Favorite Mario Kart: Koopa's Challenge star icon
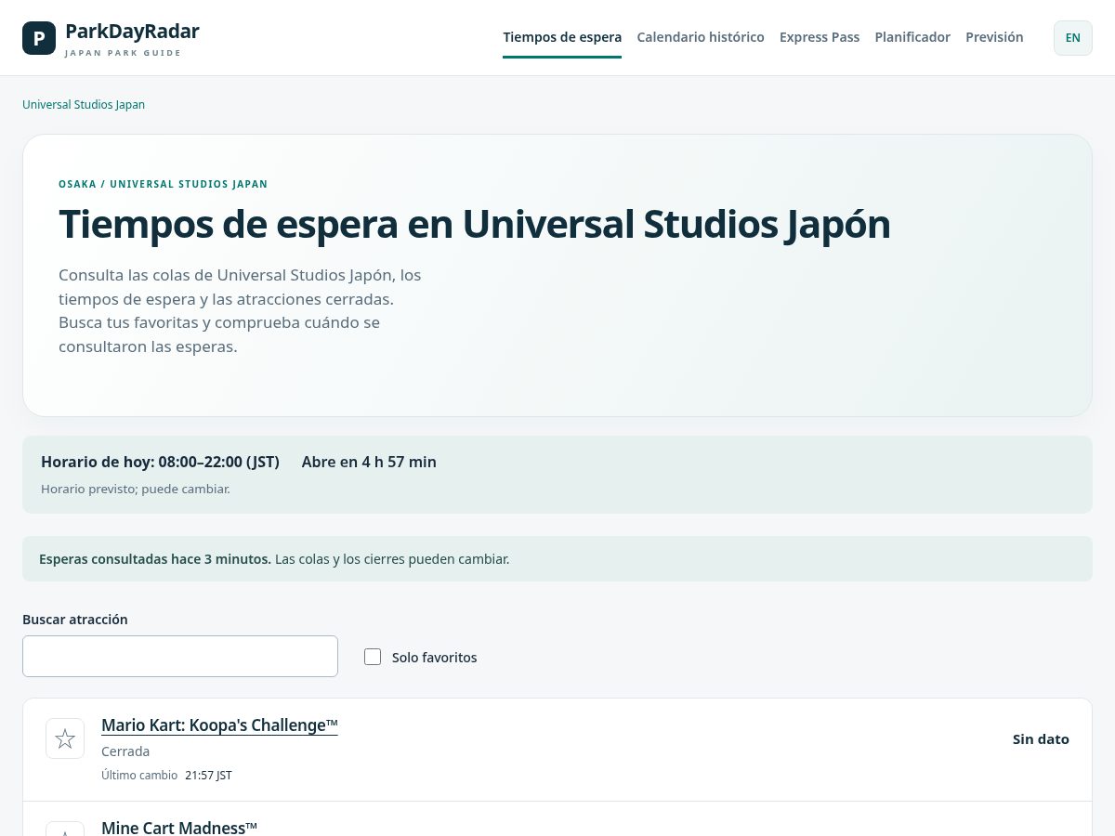 [x=65, y=738]
